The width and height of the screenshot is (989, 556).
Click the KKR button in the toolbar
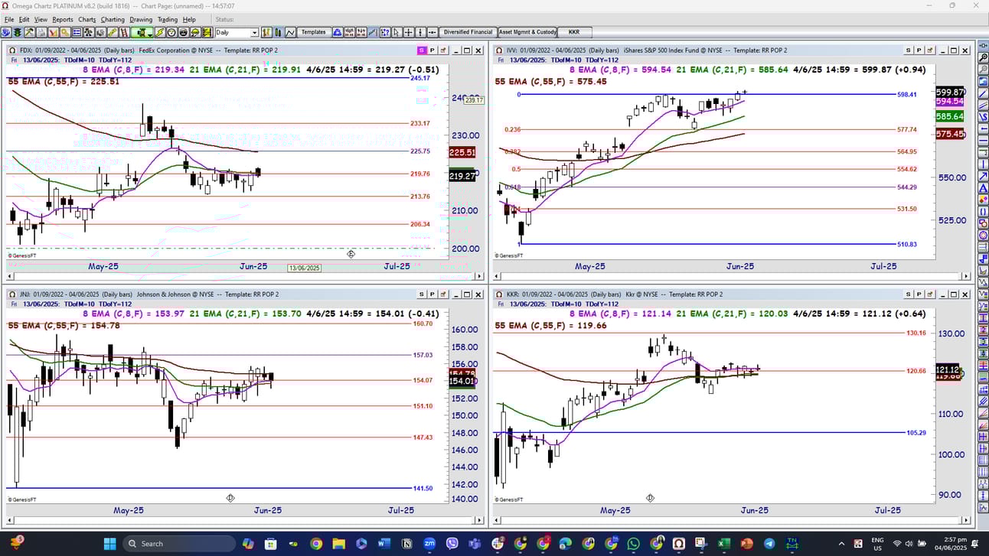tap(574, 32)
